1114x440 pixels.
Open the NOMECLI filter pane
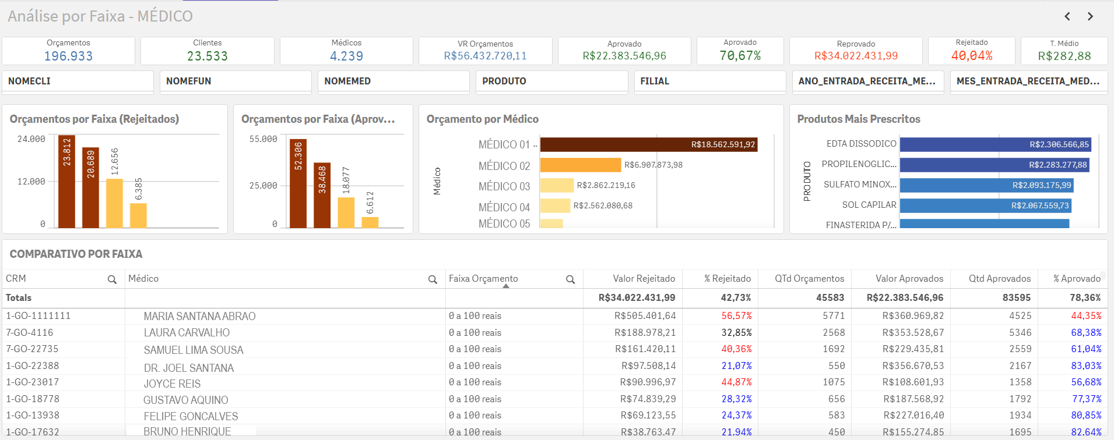tap(78, 81)
